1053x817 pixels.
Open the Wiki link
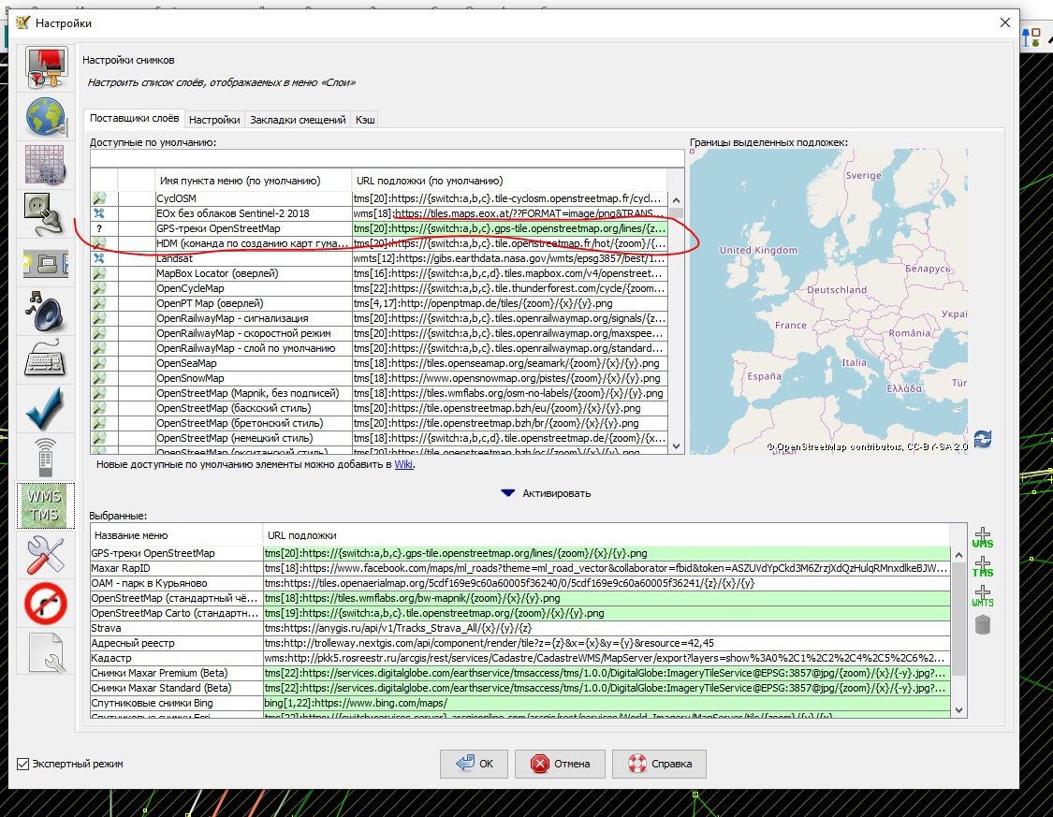tap(403, 464)
